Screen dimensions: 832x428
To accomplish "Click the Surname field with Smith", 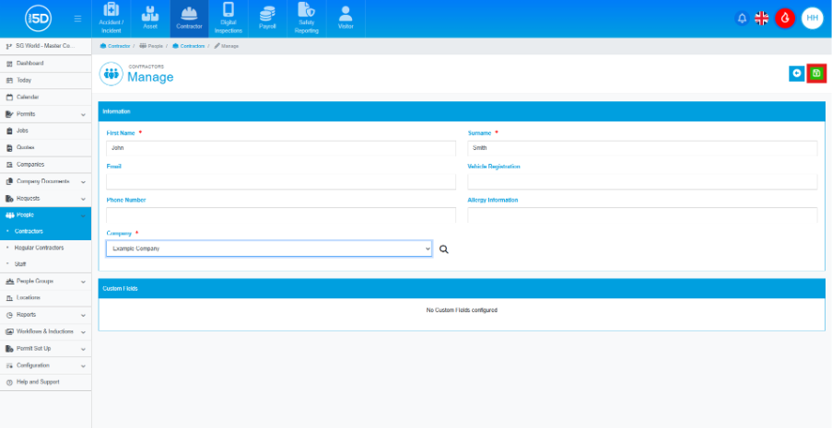I will [642, 148].
